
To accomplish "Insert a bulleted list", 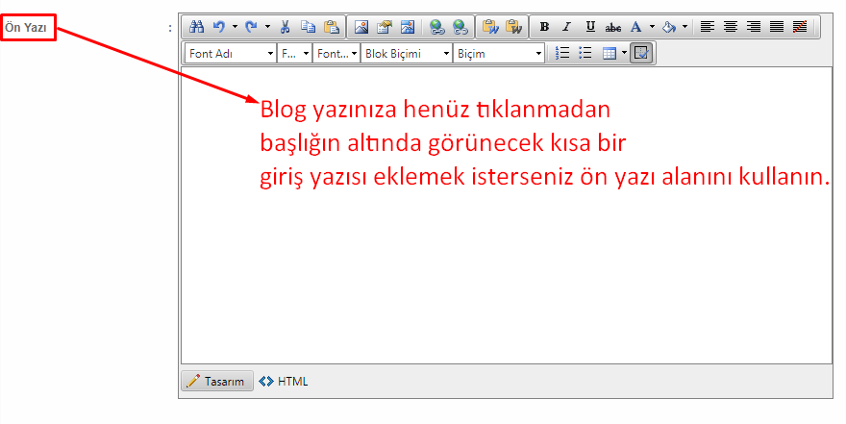I will (585, 53).
